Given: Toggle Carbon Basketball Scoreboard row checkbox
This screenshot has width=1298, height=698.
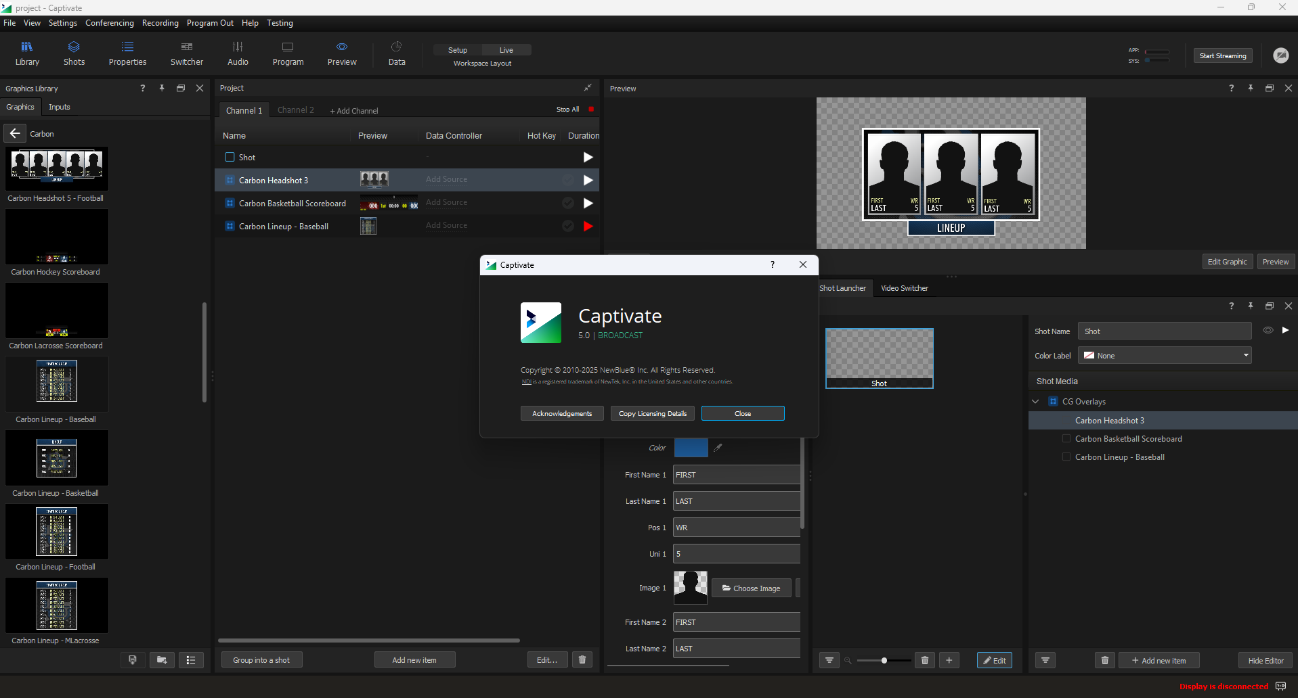Looking at the screenshot, I should [230, 203].
